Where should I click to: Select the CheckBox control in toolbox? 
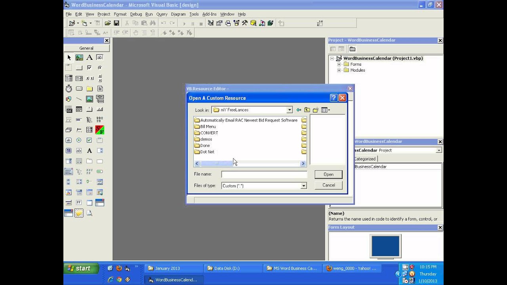pyautogui.click(x=90, y=68)
